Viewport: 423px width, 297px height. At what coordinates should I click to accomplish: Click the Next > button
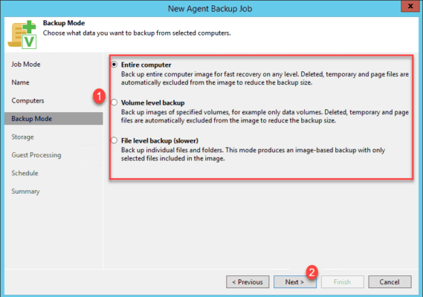coord(295,281)
